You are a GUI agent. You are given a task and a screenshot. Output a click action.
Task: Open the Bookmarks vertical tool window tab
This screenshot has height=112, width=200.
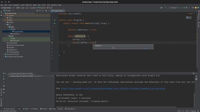coord(1,102)
